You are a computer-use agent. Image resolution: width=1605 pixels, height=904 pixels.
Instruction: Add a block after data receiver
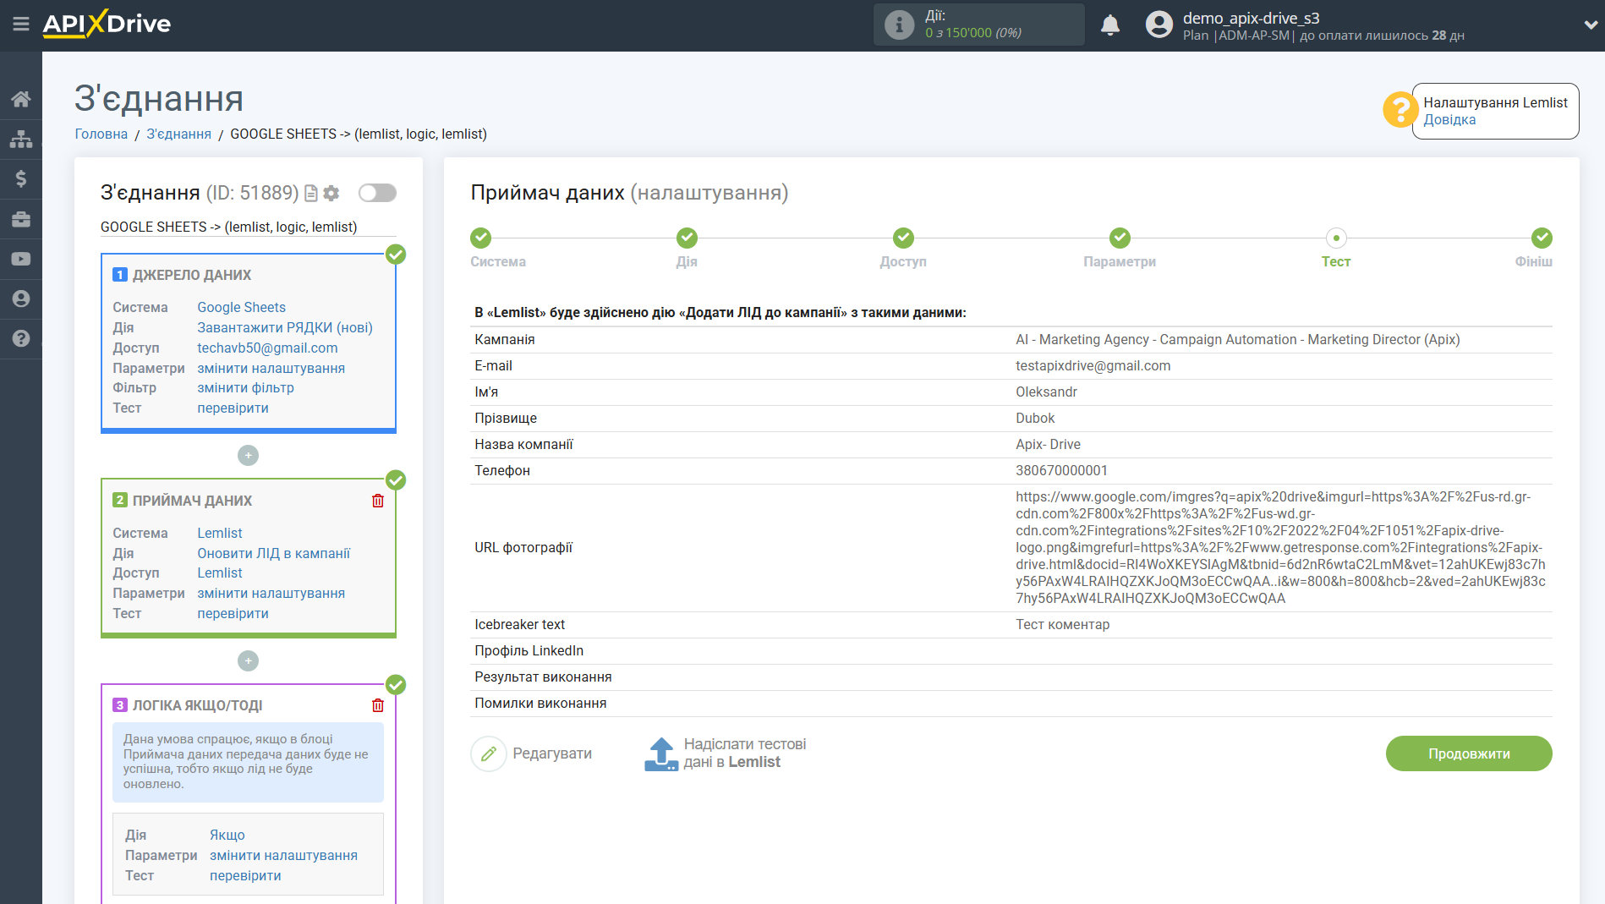point(248,661)
